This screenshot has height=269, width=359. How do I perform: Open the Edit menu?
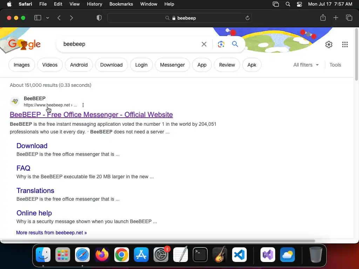click(x=58, y=4)
